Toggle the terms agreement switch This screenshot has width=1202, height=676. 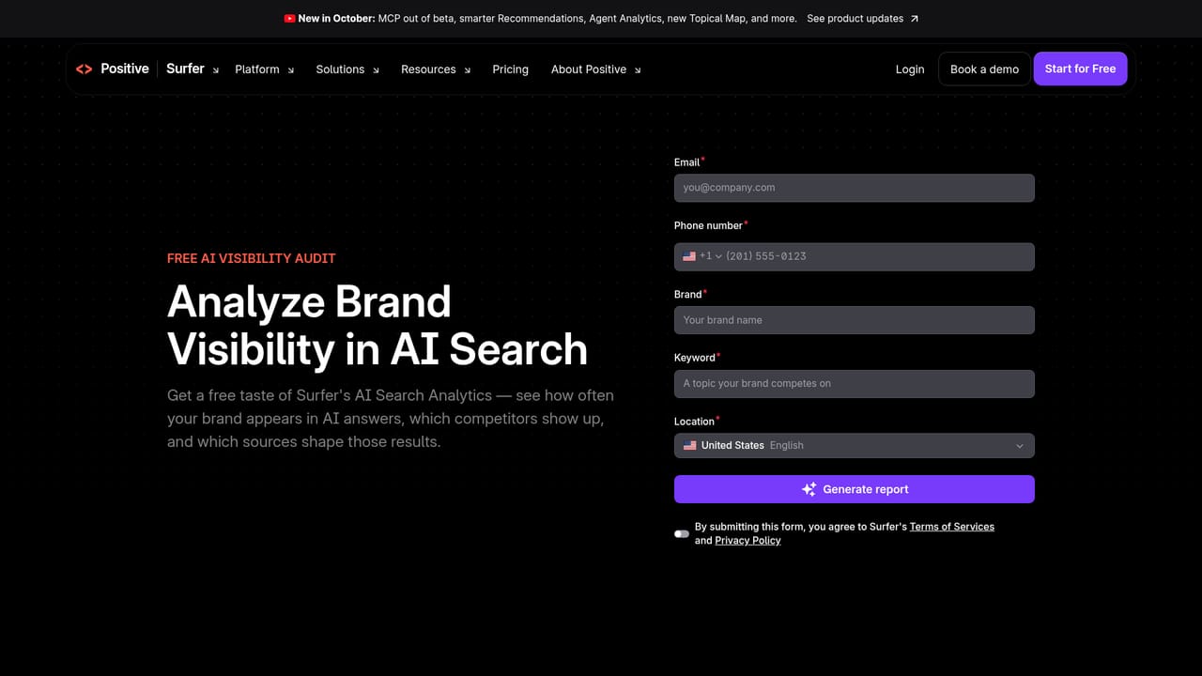click(x=682, y=533)
